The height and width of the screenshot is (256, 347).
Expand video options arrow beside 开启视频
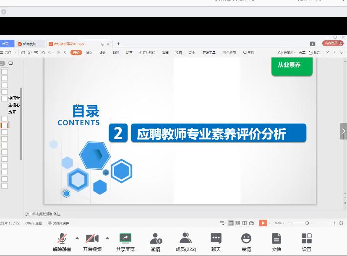107,238
